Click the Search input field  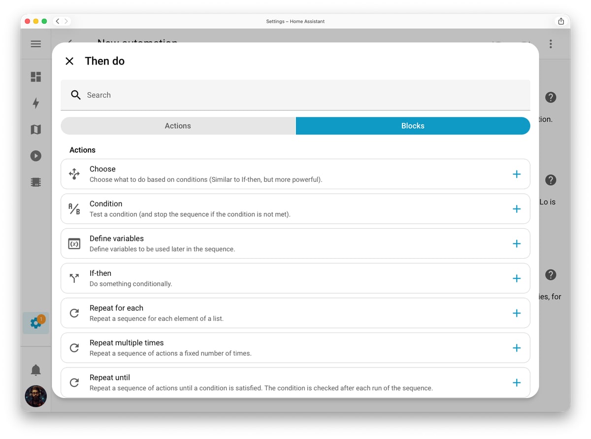click(x=295, y=95)
